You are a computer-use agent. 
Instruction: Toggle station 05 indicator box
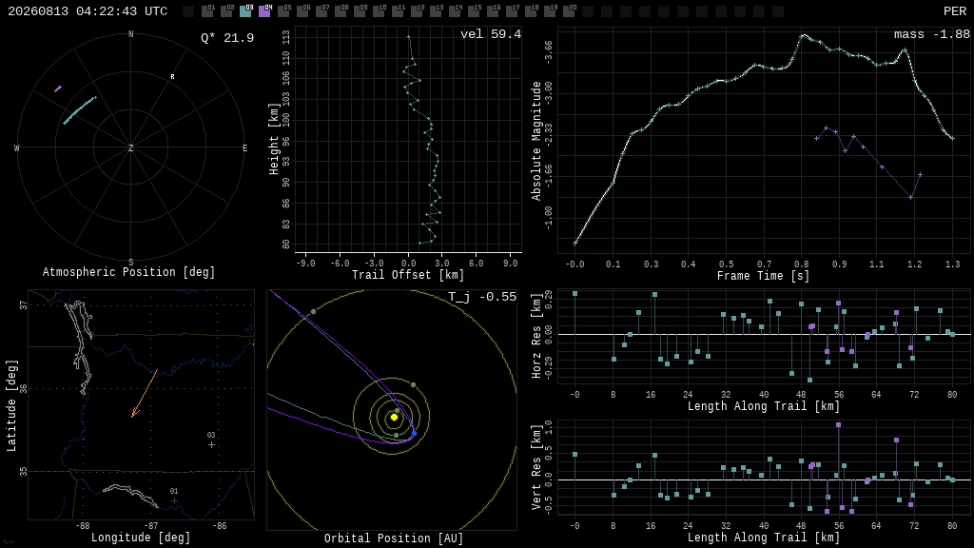coord(283,11)
